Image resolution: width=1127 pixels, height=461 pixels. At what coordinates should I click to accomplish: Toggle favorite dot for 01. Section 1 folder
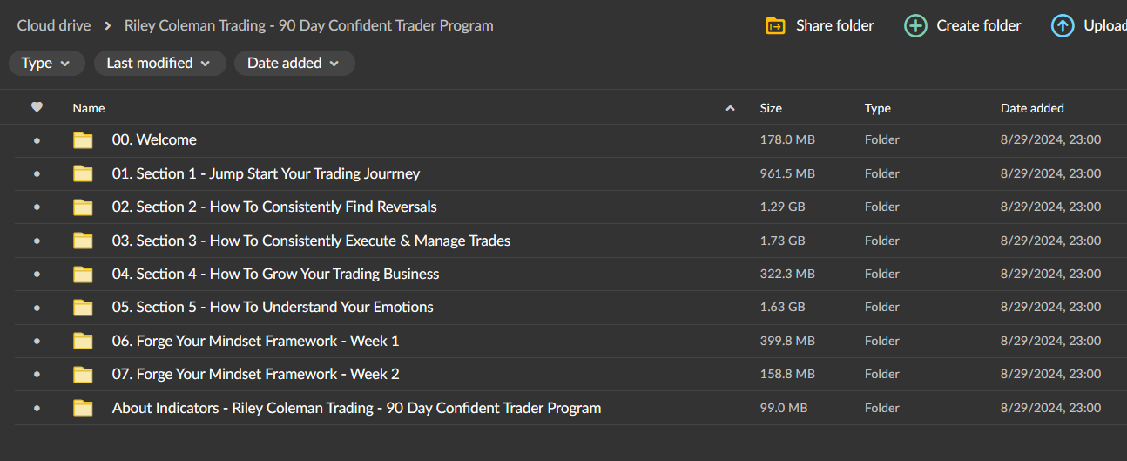(37, 174)
